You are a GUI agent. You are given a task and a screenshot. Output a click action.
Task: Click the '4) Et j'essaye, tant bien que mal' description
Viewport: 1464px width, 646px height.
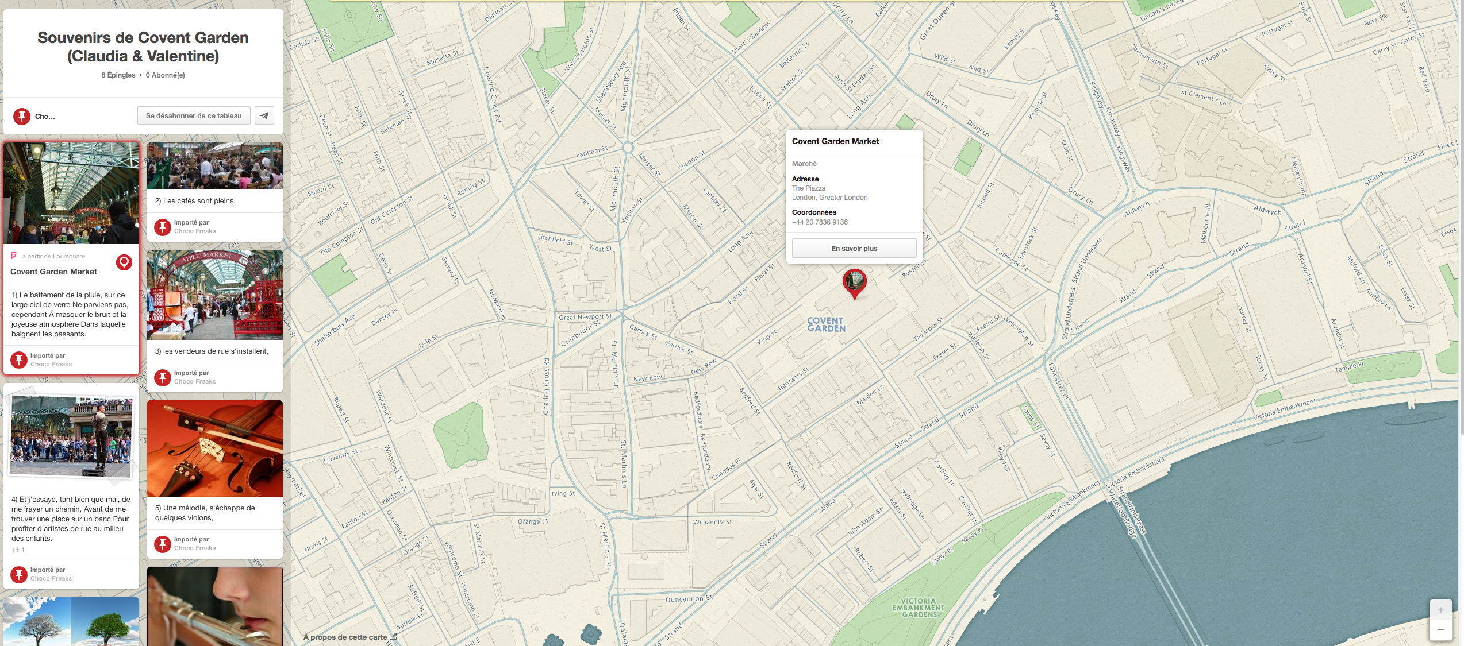pyautogui.click(x=71, y=519)
